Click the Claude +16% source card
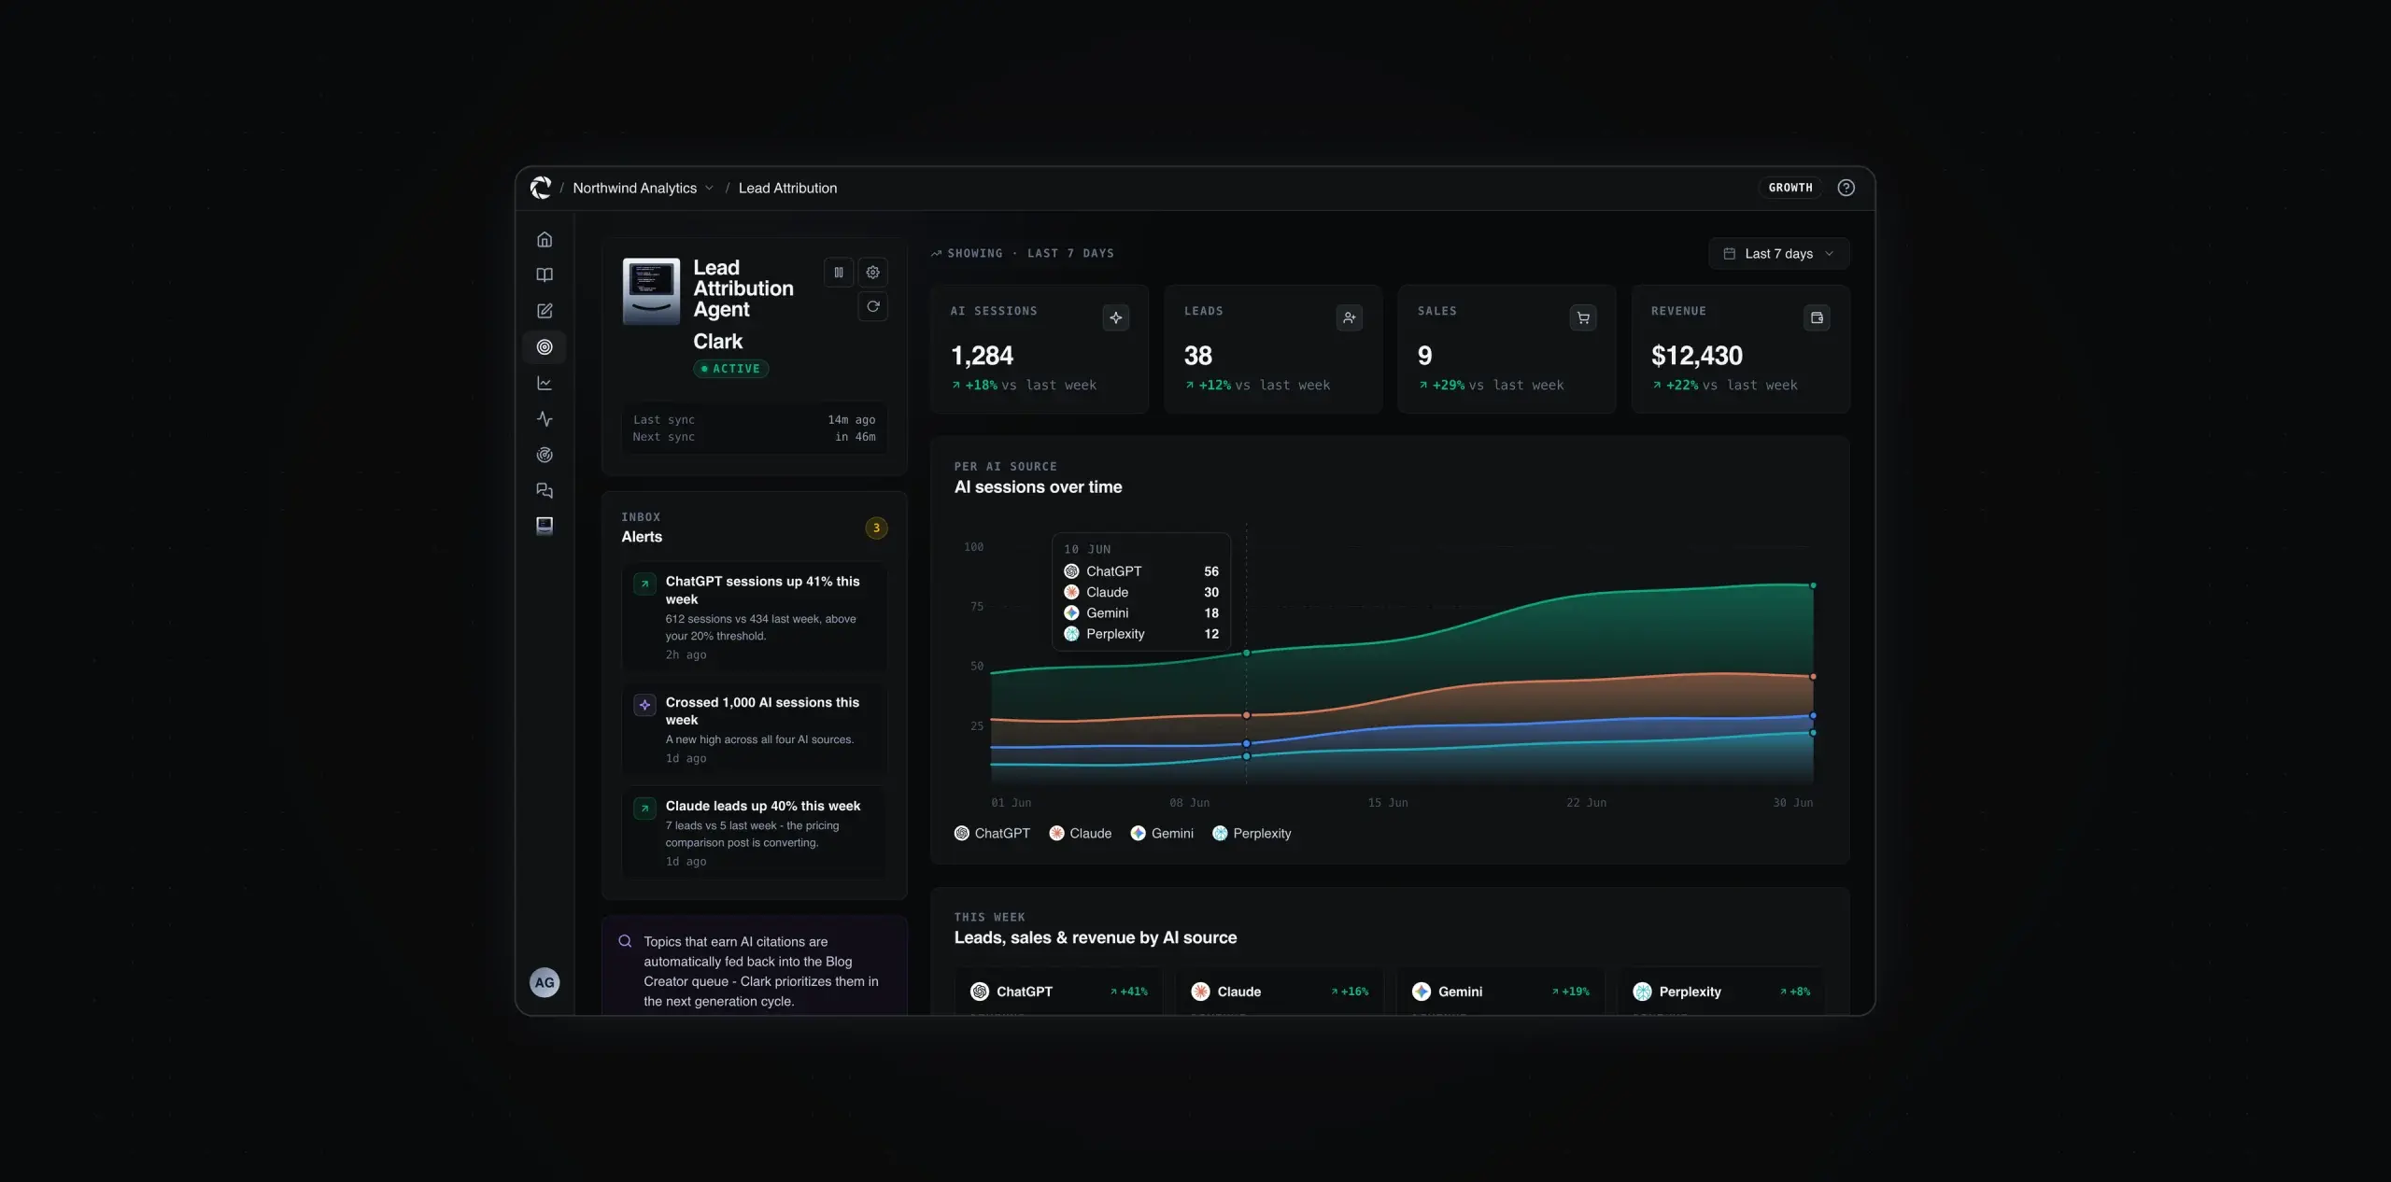Image resolution: width=2391 pixels, height=1182 pixels. 1280,992
